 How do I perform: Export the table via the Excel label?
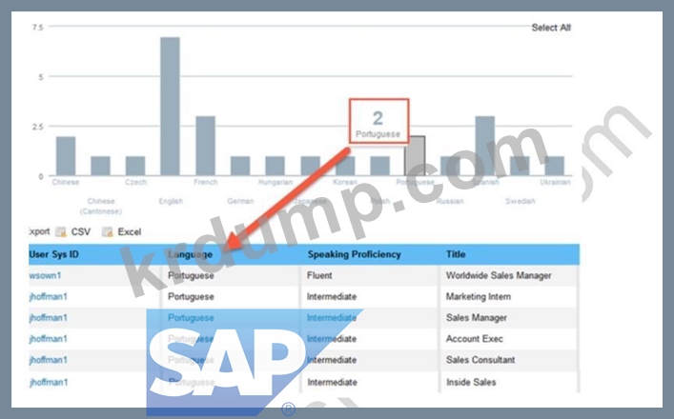coord(130,231)
